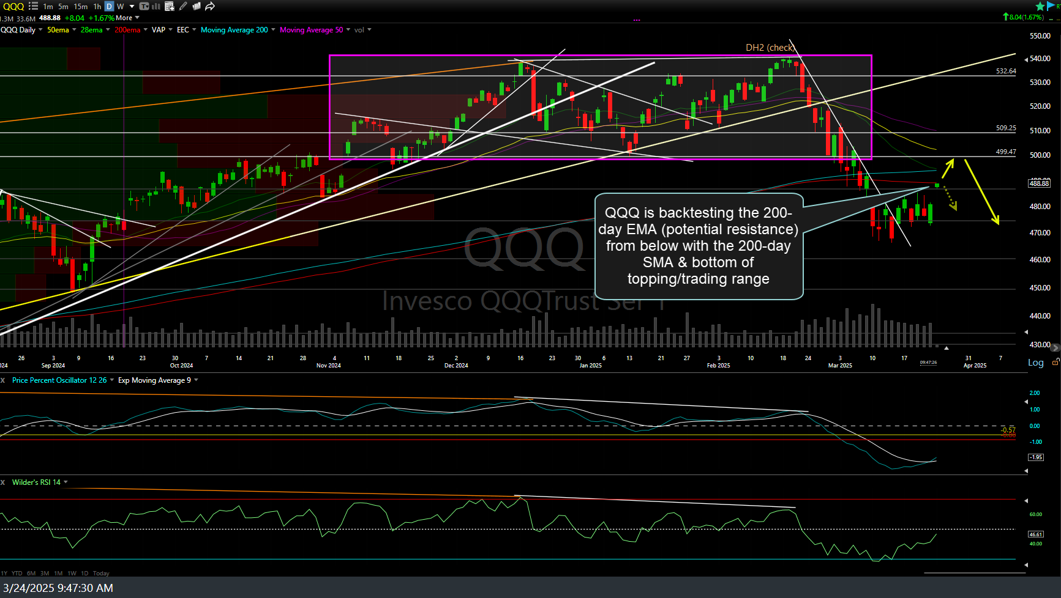Click the bar chart style icon
The height and width of the screenshot is (598, 1061).
156,6
